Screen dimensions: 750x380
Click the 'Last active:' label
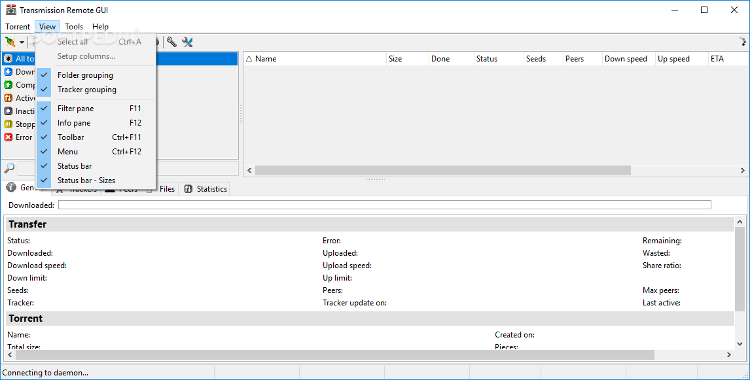point(662,303)
